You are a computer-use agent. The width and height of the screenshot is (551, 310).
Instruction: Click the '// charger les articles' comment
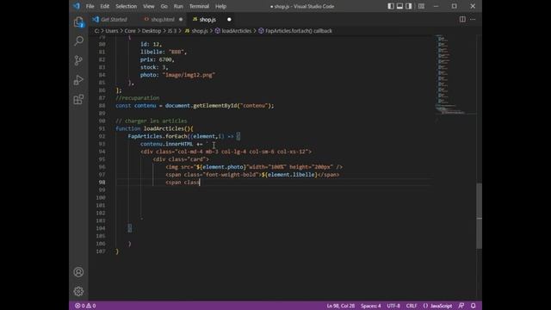click(152, 121)
